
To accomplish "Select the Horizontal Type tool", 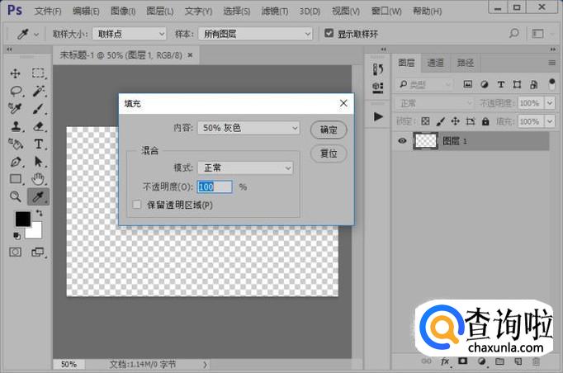I will tap(39, 144).
